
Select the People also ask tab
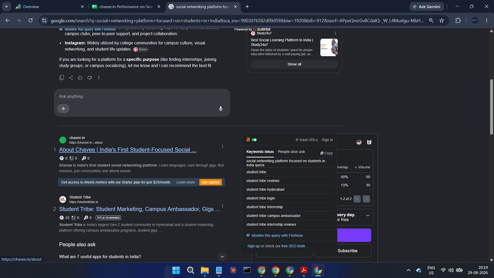[x=291, y=152]
